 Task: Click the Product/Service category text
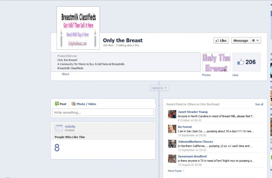(67, 56)
